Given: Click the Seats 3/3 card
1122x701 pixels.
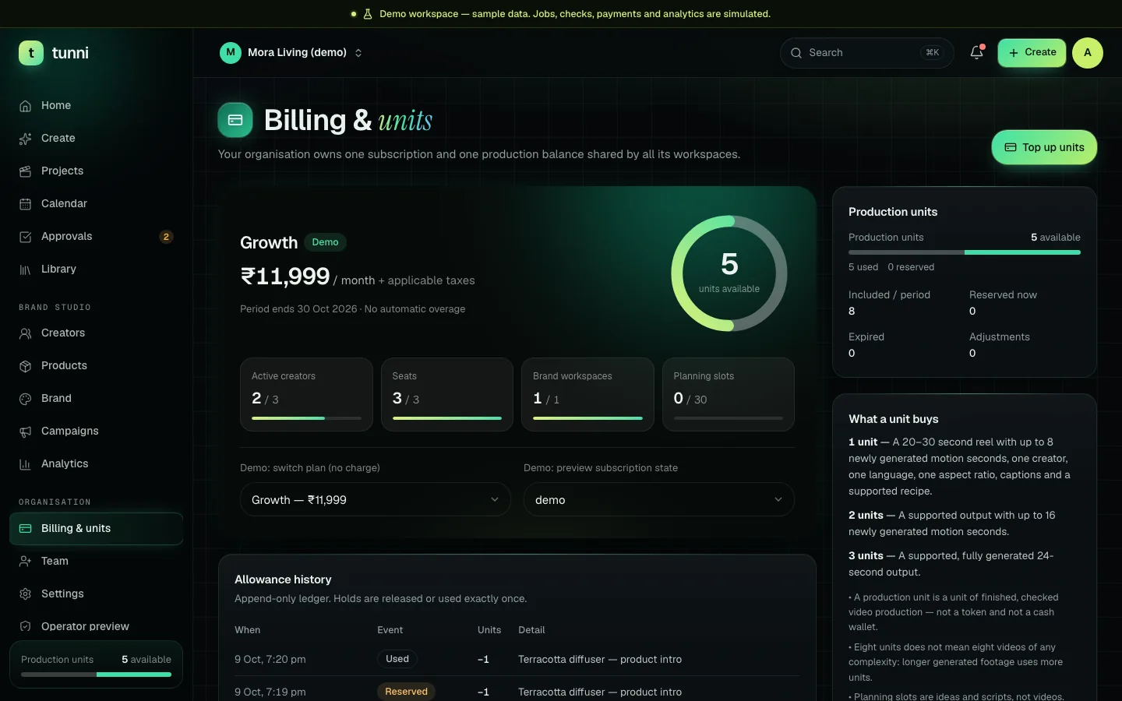Looking at the screenshot, I should 447,394.
